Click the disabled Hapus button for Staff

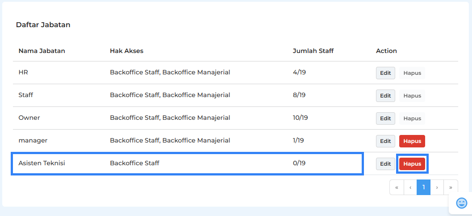point(412,96)
